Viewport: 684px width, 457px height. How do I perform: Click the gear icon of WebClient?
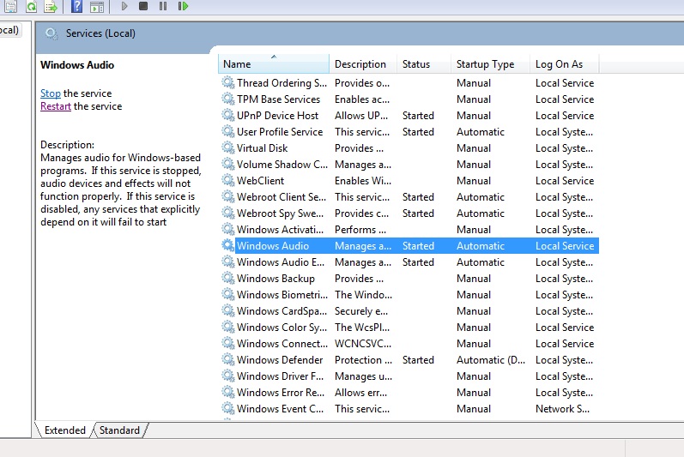(x=227, y=180)
